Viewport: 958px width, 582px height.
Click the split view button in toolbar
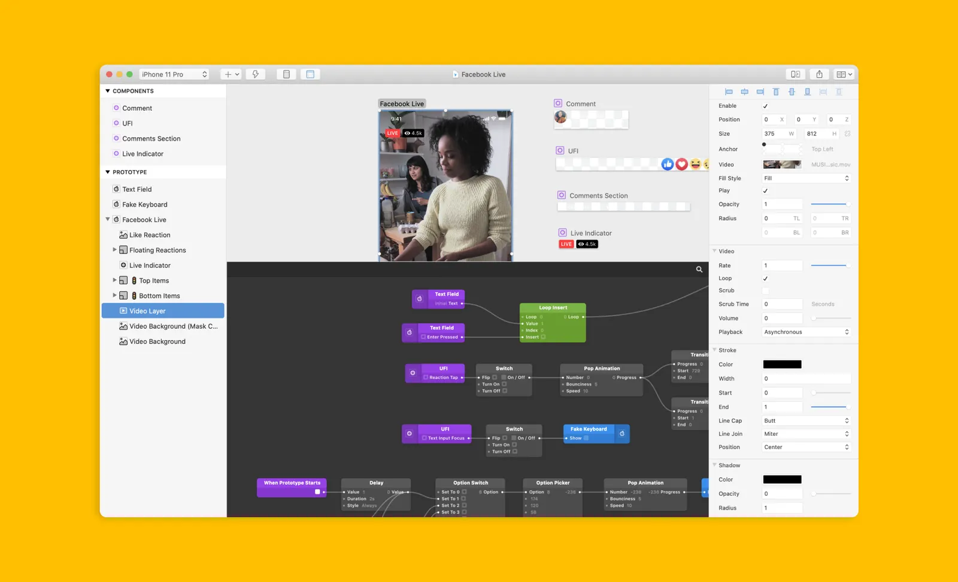click(x=796, y=74)
